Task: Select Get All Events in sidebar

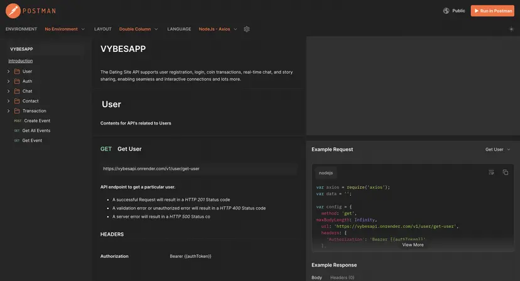Action: click(36, 131)
